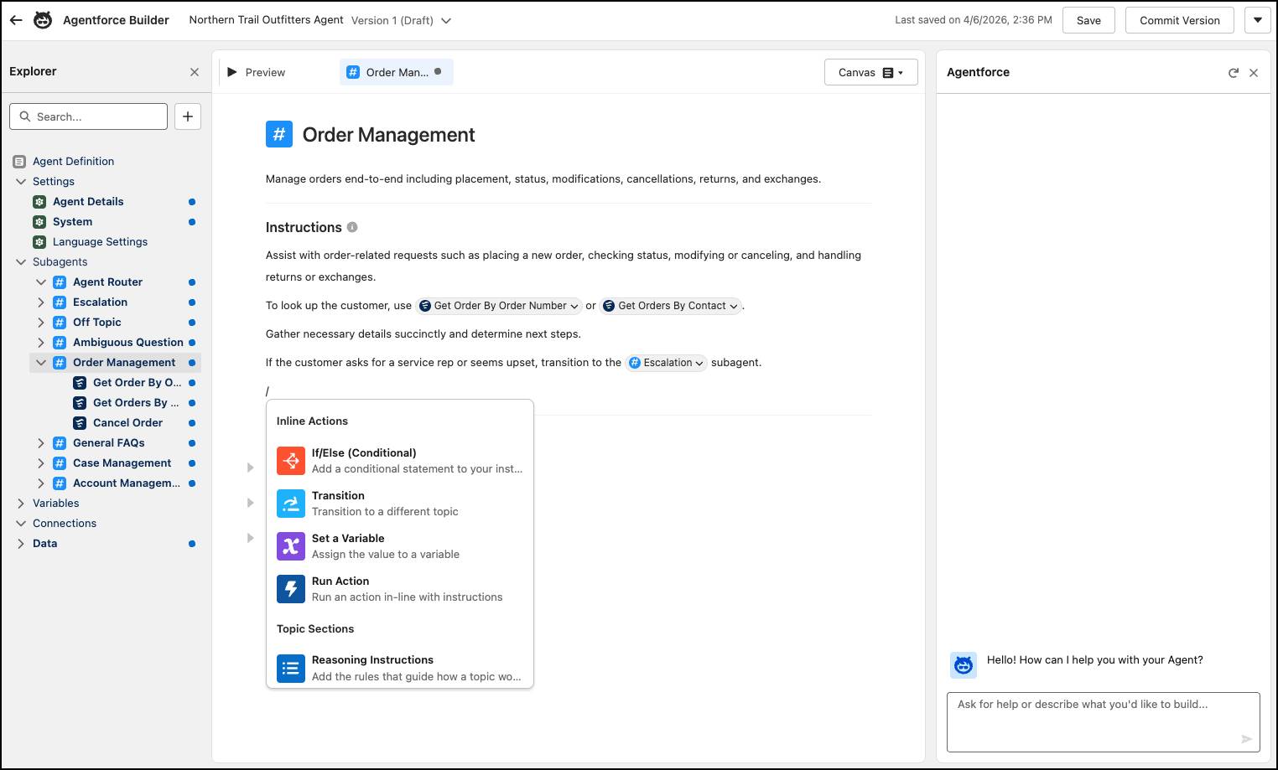Click the System settings icon
The width and height of the screenshot is (1278, 770).
pyautogui.click(x=39, y=221)
